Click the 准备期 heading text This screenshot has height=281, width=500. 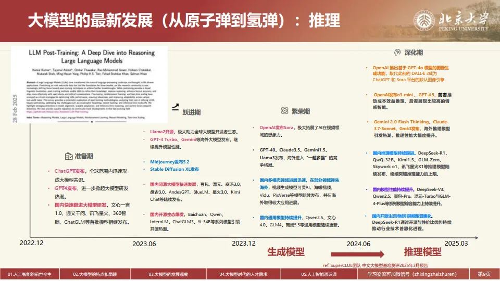(84, 156)
